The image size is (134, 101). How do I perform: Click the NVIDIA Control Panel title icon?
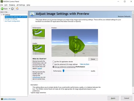[x=2, y=1]
